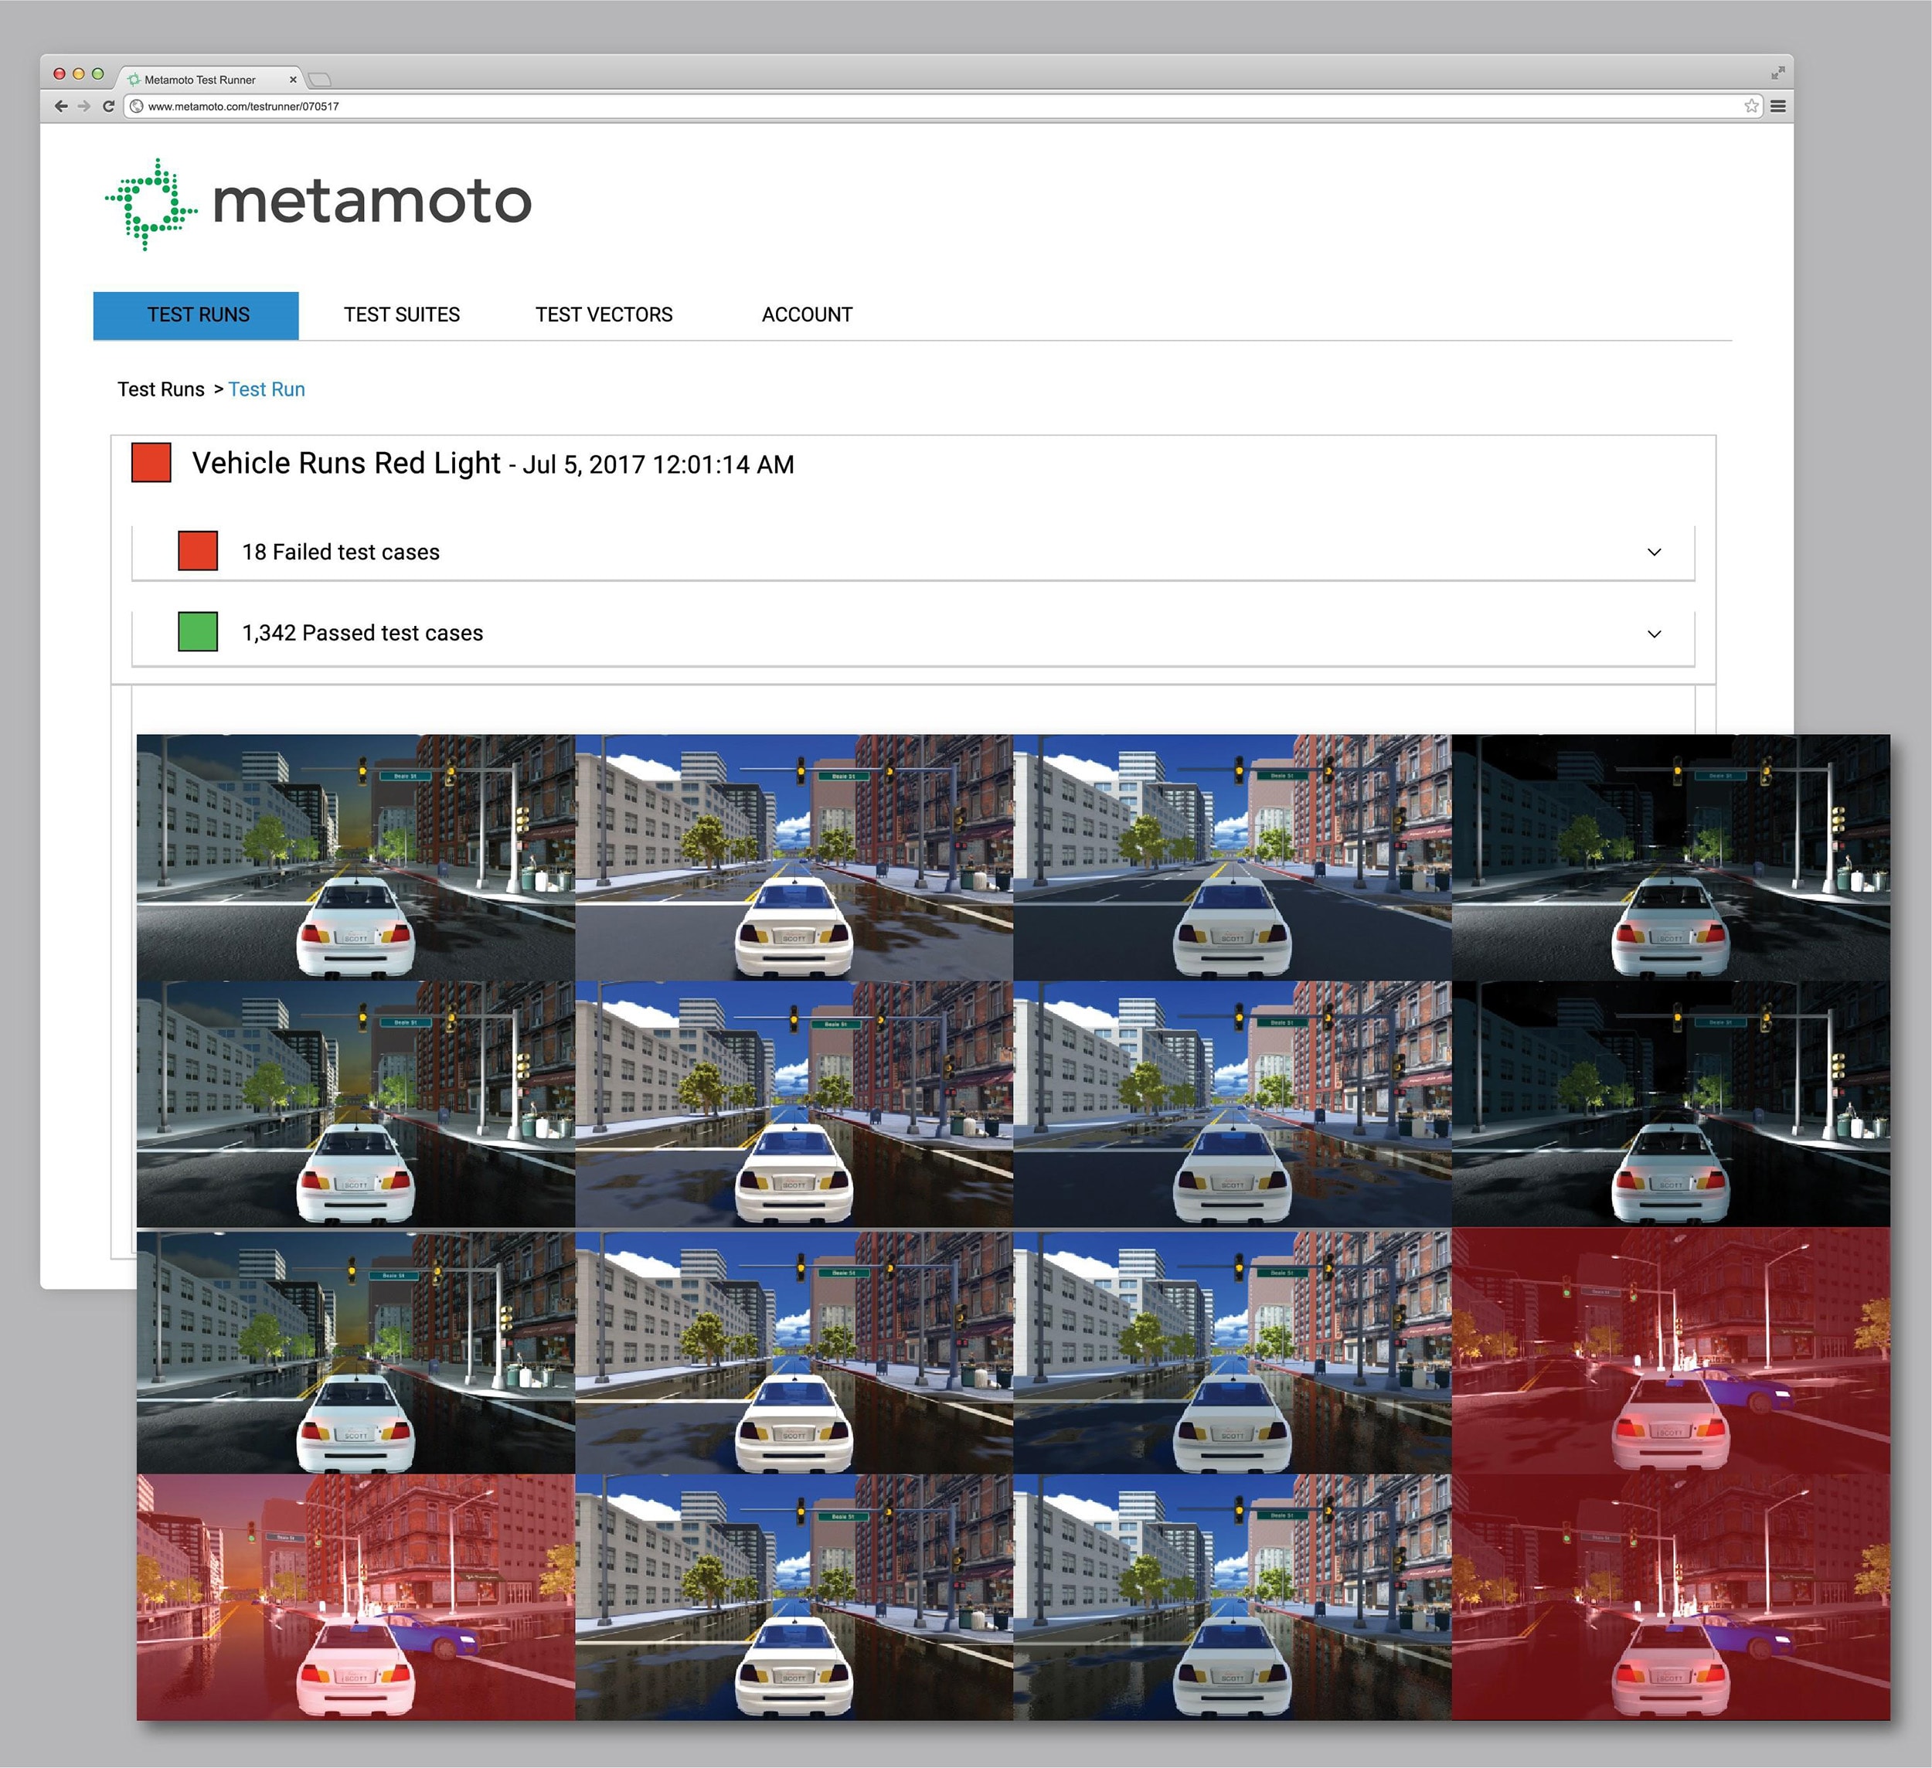Click the green swatch beside Passed test cases

[197, 632]
